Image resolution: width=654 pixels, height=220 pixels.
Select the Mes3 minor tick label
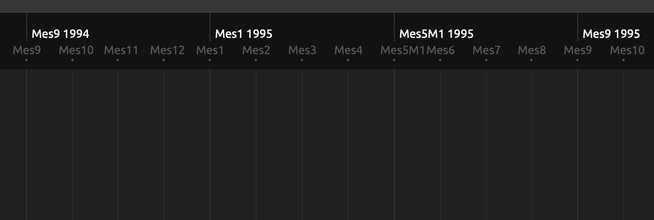pyautogui.click(x=302, y=50)
